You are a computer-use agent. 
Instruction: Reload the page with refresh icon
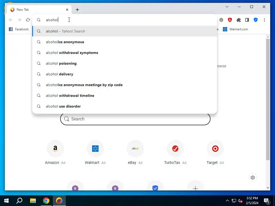pos(28,20)
